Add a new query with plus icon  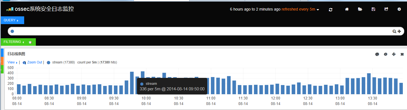pos(399,31)
